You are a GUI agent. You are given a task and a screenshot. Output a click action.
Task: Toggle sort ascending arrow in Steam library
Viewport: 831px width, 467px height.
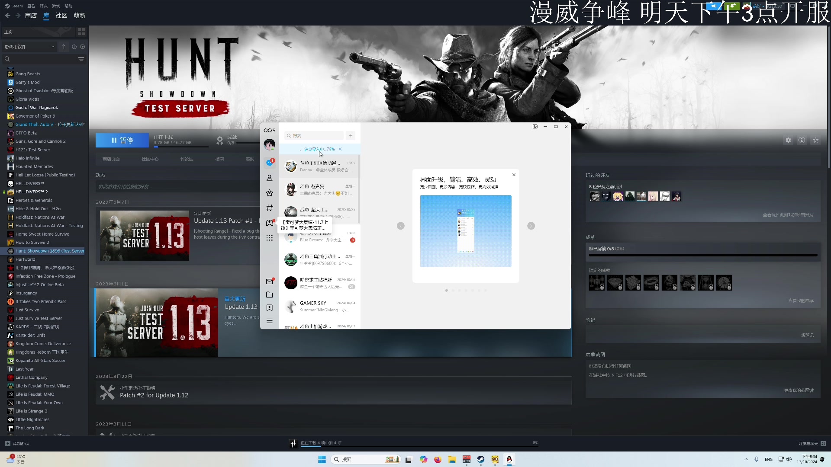(x=64, y=47)
